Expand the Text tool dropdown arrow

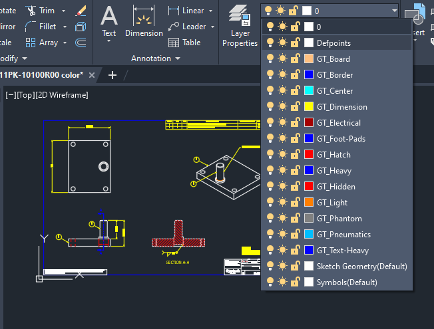click(108, 41)
